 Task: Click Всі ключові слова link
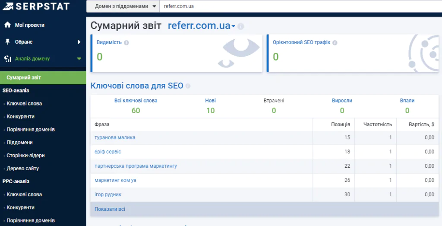coord(136,100)
